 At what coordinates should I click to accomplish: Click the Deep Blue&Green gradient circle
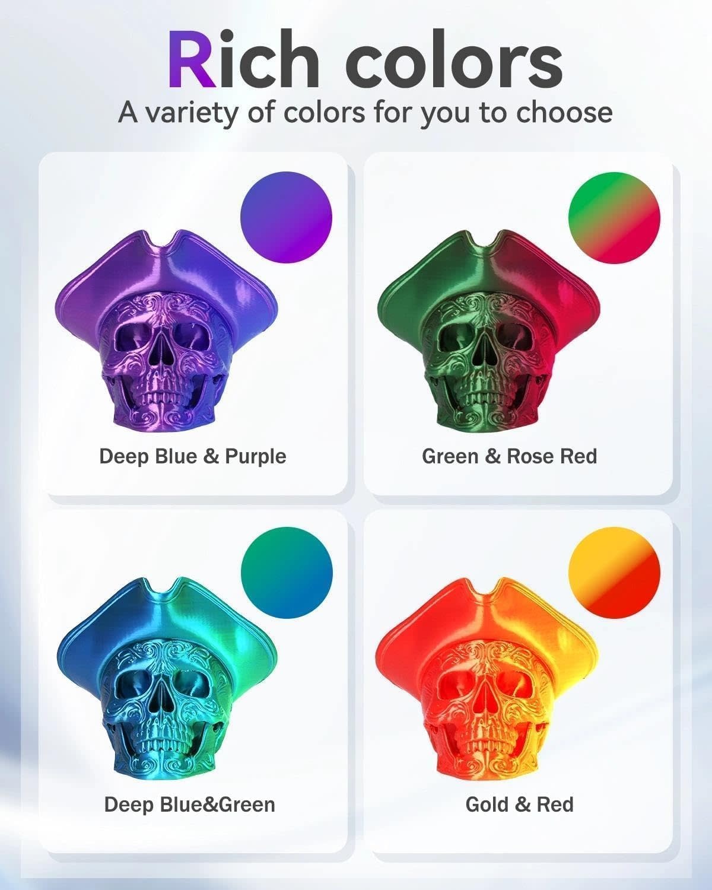(x=287, y=573)
